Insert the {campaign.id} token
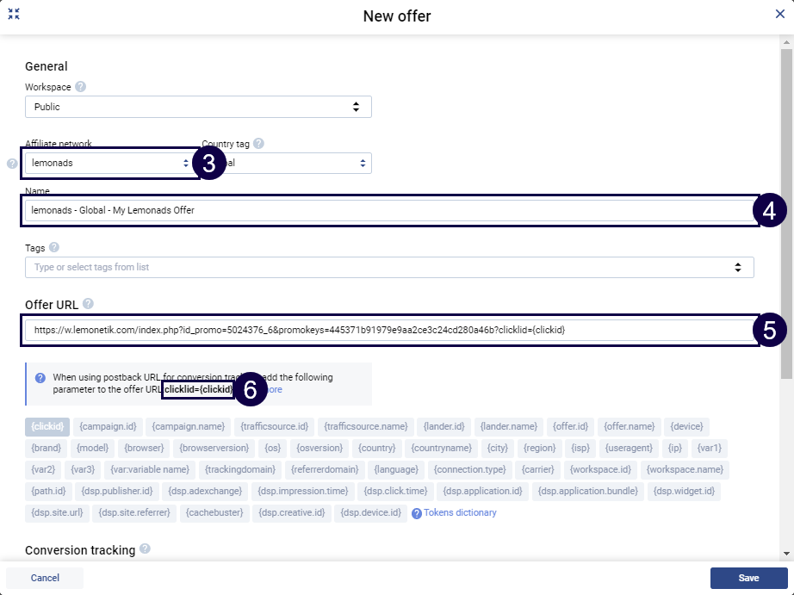 [108, 426]
